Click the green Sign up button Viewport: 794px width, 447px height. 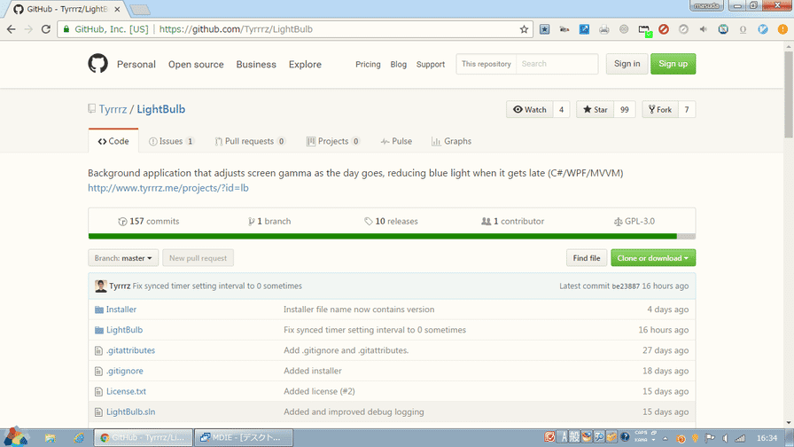673,64
